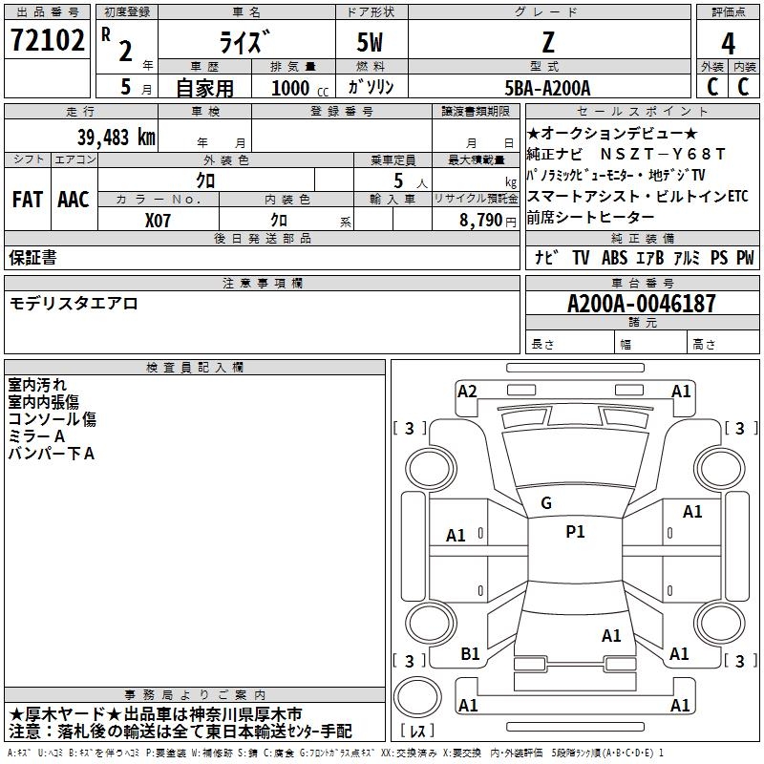Click the overall evaluation score 4
This screenshot has height=764, width=764.
click(729, 43)
